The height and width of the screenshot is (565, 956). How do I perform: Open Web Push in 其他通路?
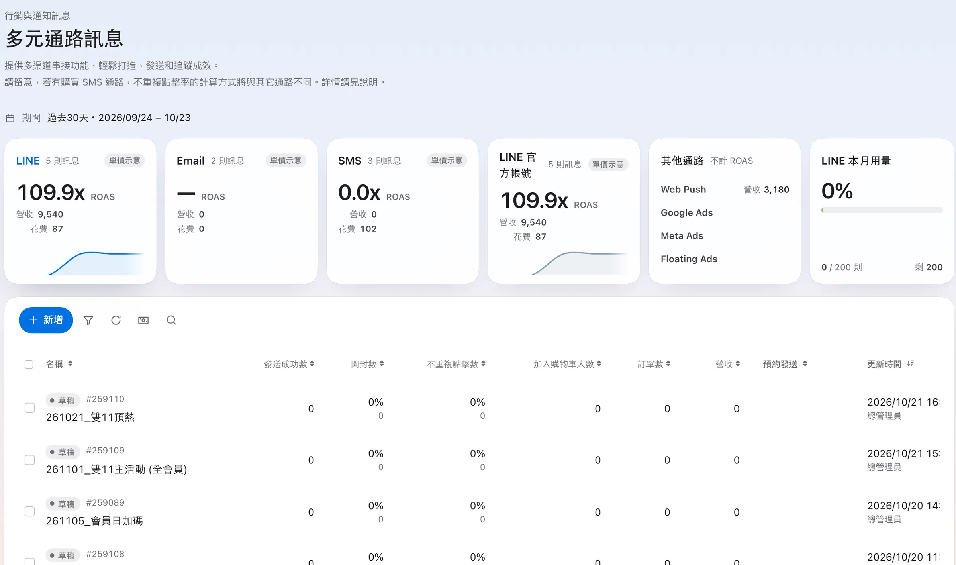(683, 190)
